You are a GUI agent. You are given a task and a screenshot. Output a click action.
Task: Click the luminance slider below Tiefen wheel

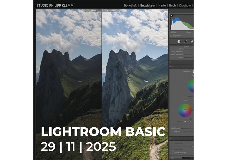click(x=185, y=121)
